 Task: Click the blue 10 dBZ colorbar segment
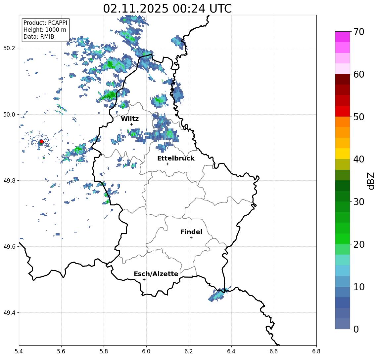point(343,281)
